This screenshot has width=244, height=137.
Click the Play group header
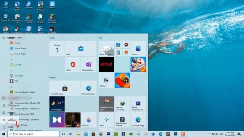coord(100,38)
